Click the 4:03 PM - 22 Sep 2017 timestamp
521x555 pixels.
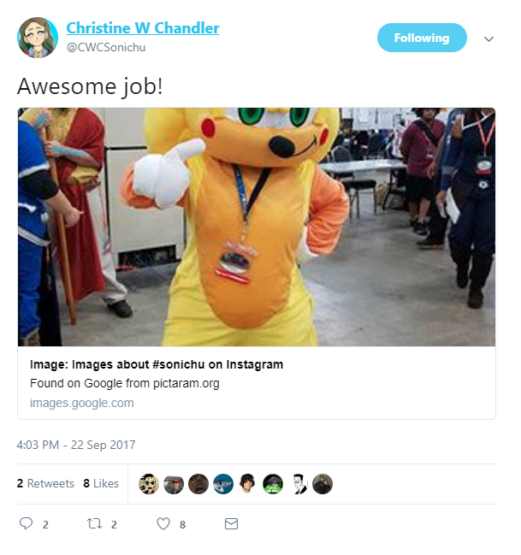pyautogui.click(x=76, y=445)
